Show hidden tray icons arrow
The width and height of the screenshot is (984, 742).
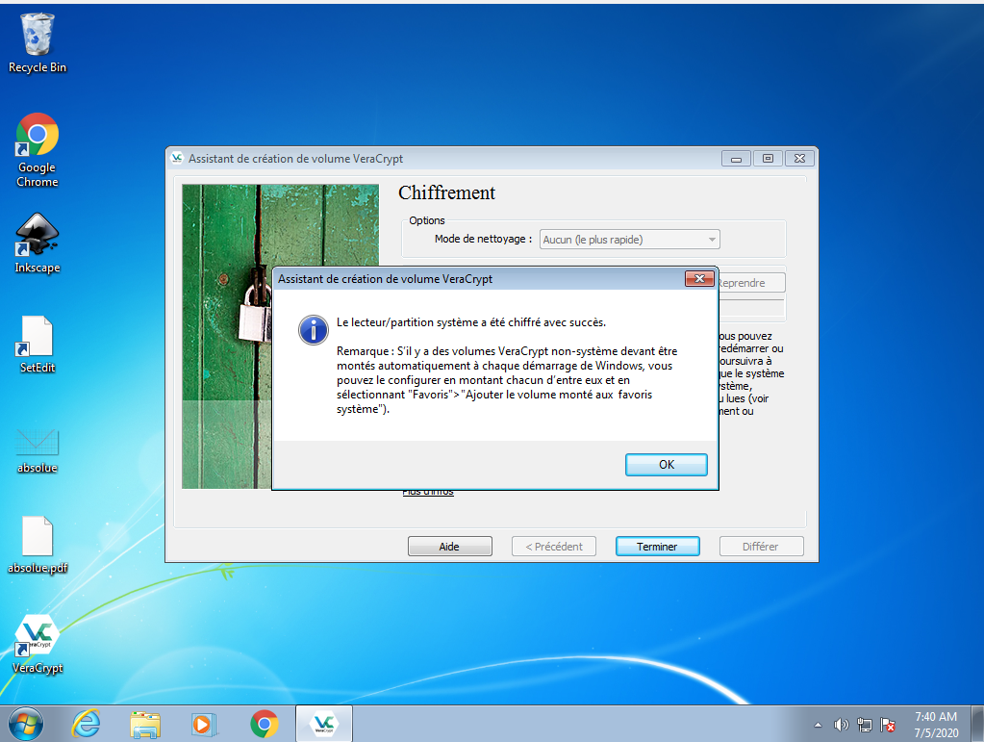(818, 725)
